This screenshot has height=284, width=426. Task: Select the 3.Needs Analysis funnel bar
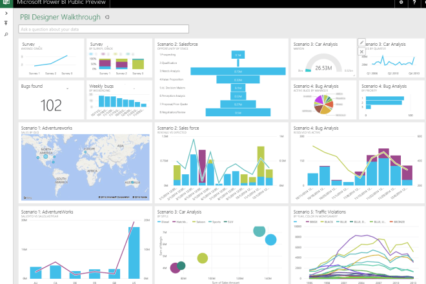pyautogui.click(x=238, y=71)
